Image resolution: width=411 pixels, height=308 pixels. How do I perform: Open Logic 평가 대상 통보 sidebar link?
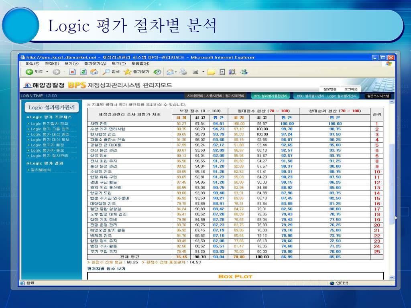point(50,140)
